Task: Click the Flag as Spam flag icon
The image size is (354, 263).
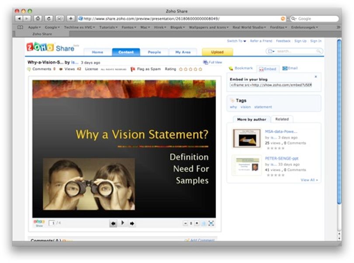Action: tap(133, 69)
